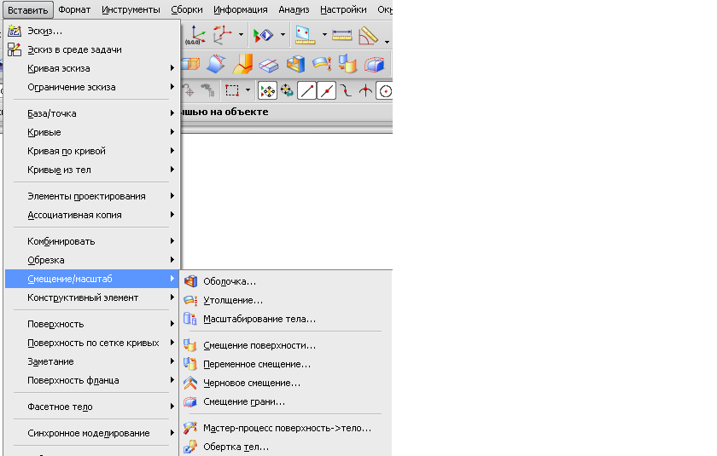The image size is (717, 456).
Task: Toggle Intersection Point snap
Action: tap(365, 91)
